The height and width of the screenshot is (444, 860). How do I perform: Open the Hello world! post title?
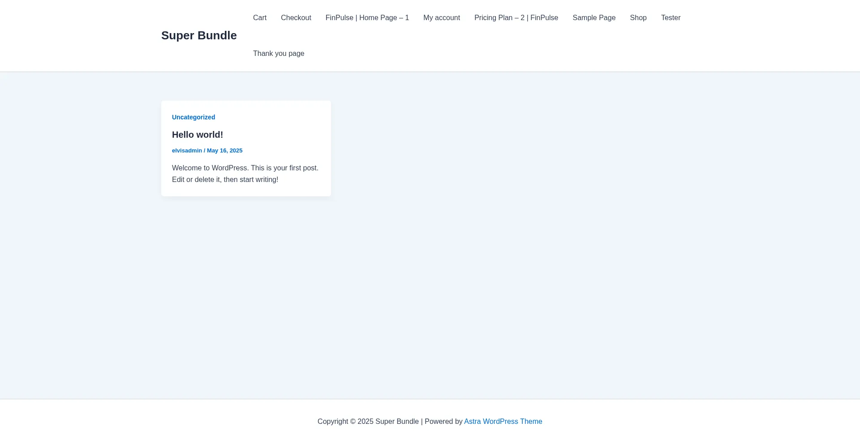point(198,135)
